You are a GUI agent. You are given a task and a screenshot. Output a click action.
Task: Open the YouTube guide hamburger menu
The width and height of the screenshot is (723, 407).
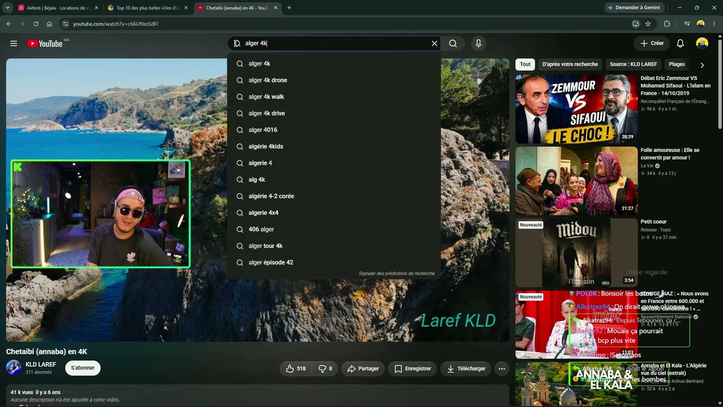coord(14,44)
